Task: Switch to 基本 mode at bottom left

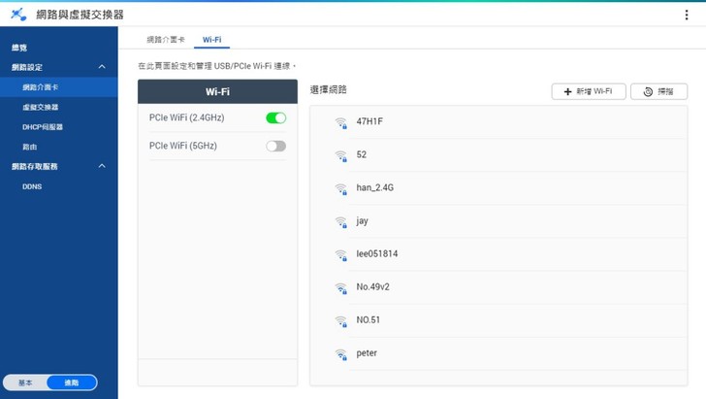Action: pyautogui.click(x=26, y=382)
